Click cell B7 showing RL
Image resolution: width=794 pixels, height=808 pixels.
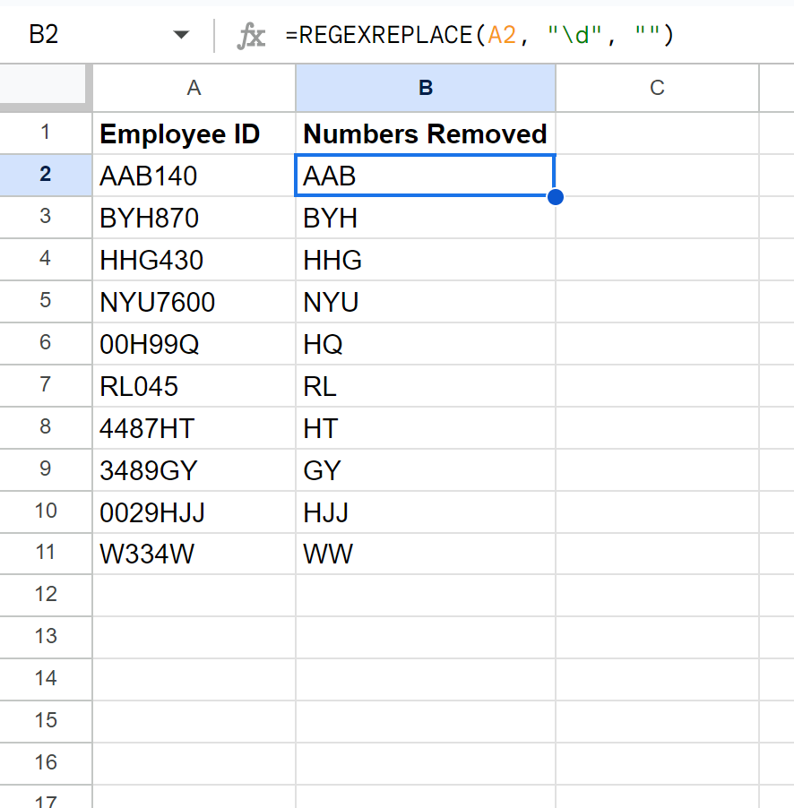click(x=426, y=385)
